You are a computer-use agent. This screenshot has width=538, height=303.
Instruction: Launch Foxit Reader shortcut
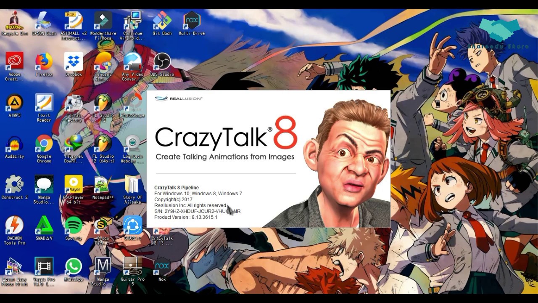coord(44,108)
